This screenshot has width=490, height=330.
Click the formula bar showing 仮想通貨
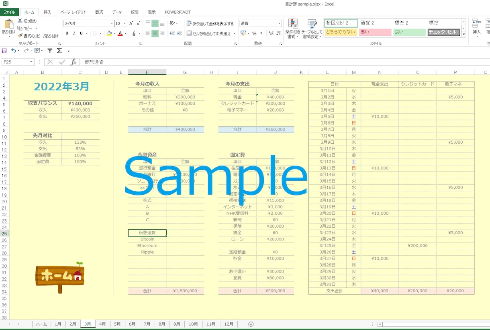pyautogui.click(x=285, y=62)
